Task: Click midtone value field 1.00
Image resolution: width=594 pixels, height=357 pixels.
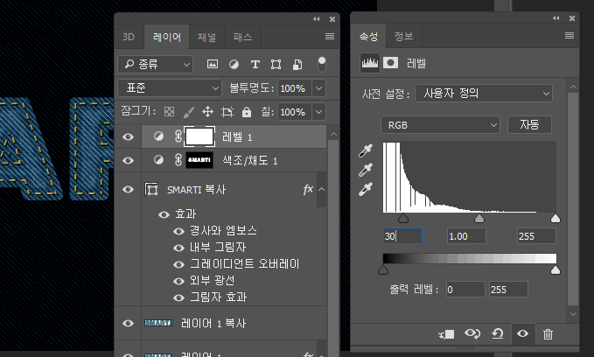Action: [x=466, y=236]
